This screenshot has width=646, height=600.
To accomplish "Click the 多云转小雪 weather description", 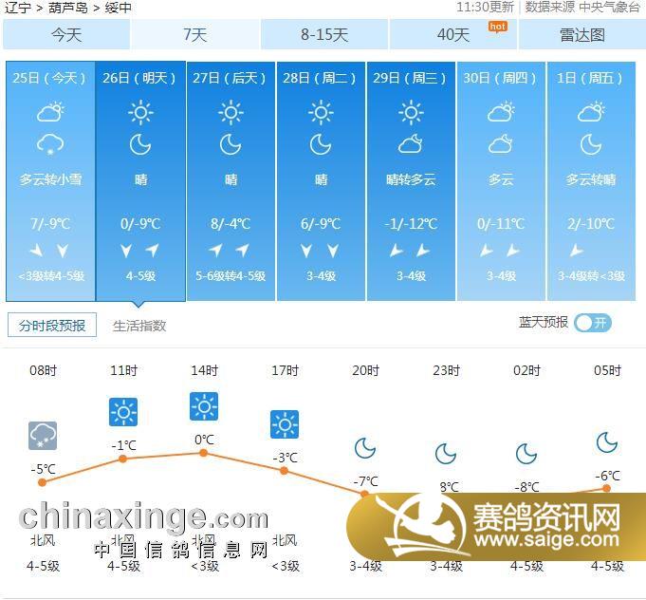I will [x=50, y=179].
